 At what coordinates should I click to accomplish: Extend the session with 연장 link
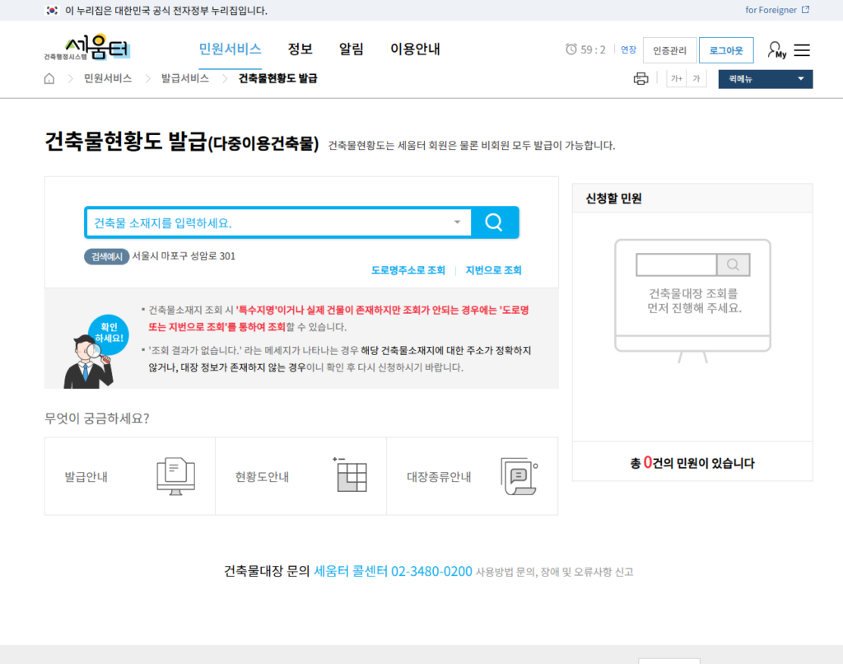(628, 50)
